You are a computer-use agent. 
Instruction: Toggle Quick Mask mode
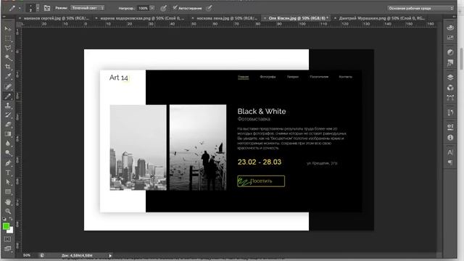[x=8, y=239]
